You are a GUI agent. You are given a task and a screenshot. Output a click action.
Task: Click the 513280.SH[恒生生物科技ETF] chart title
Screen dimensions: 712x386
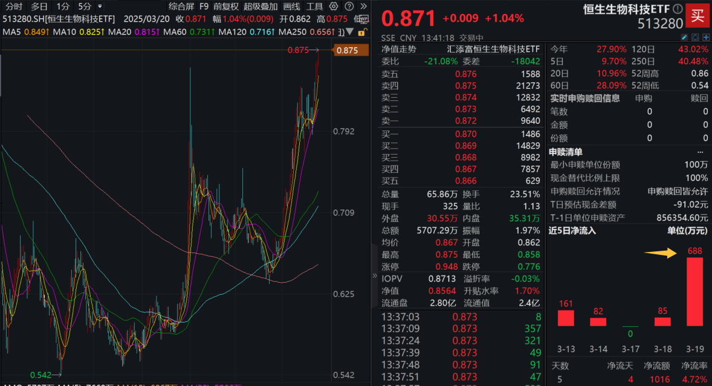click(x=59, y=19)
